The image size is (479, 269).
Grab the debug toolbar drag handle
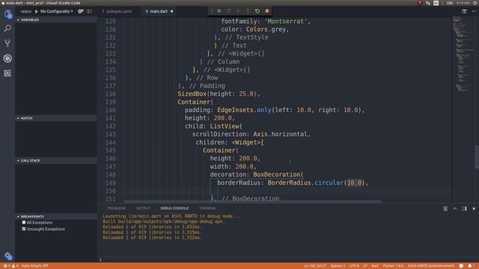pos(211,11)
